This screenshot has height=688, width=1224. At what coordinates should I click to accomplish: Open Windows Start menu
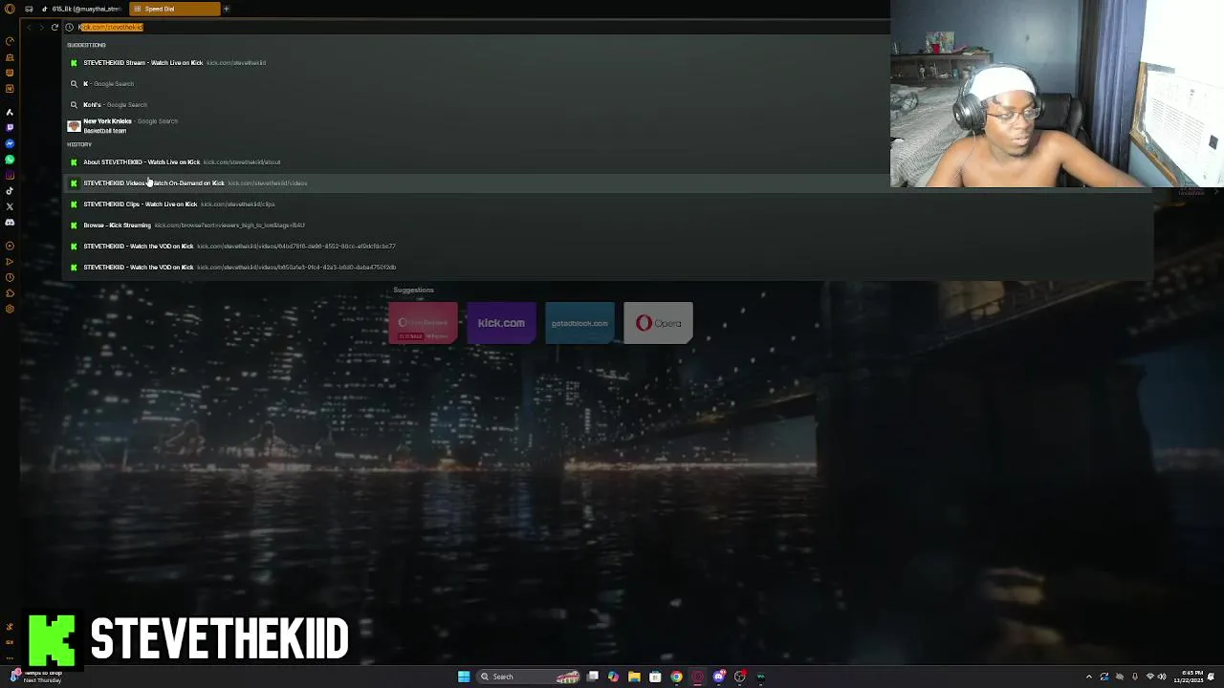click(464, 677)
